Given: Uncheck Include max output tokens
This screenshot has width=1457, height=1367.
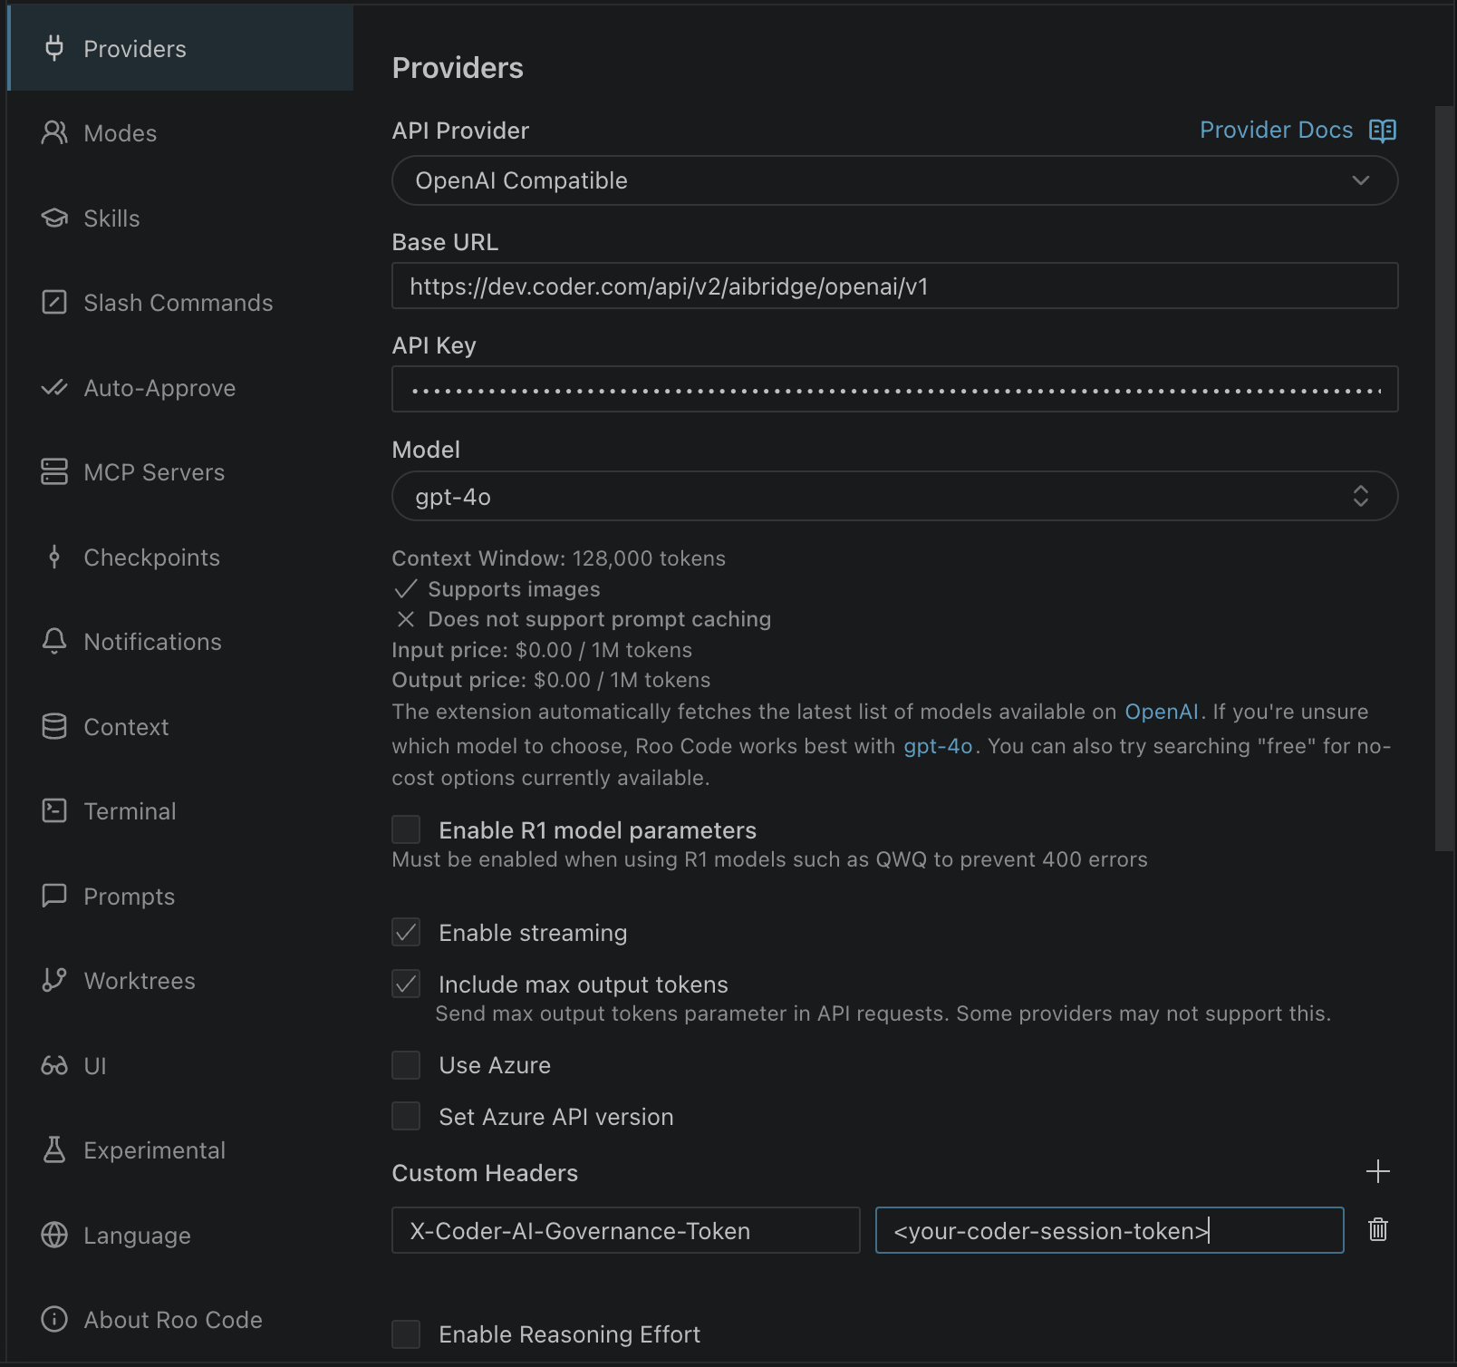Looking at the screenshot, I should coord(406,984).
